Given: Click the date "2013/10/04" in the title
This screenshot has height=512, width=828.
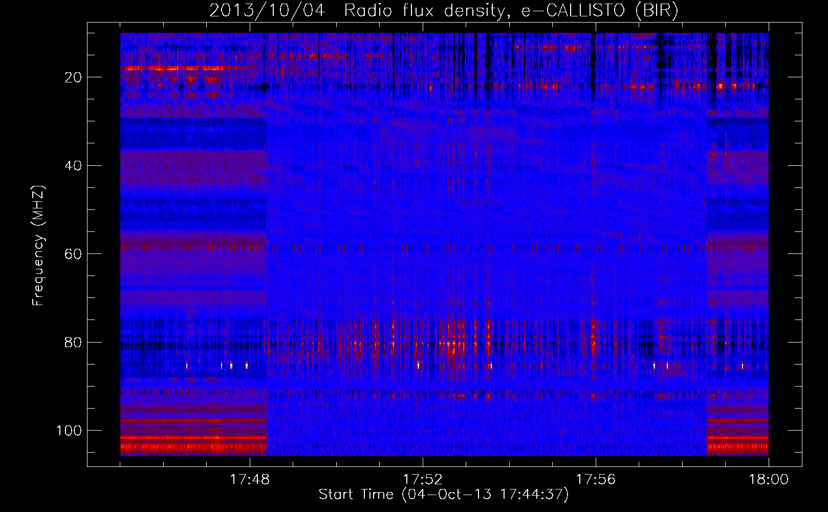Looking at the screenshot, I should coord(267,11).
